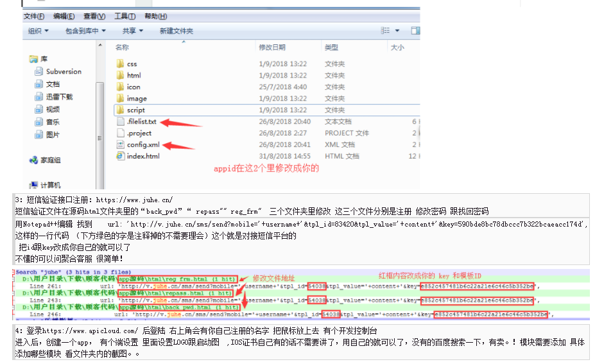Click the Line 243 result line
Screen dimensions: 595x362
tap(284, 300)
